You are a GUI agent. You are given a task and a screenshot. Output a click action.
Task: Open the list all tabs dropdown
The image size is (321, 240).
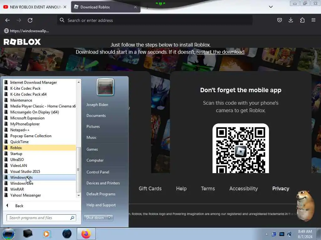coord(271,7)
